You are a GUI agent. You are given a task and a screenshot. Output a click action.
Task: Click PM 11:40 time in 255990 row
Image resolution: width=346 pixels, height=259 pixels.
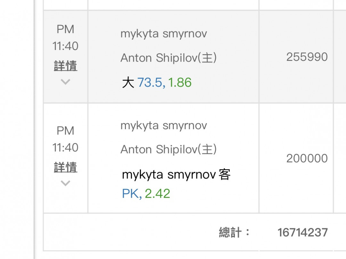coord(65,38)
